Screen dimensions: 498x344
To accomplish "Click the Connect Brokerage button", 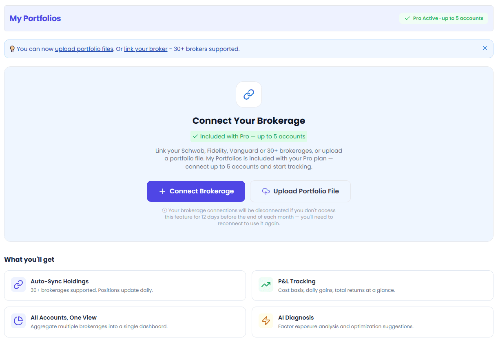I will 196,191.
